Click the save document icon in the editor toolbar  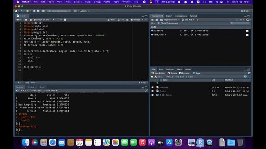point(31,20)
